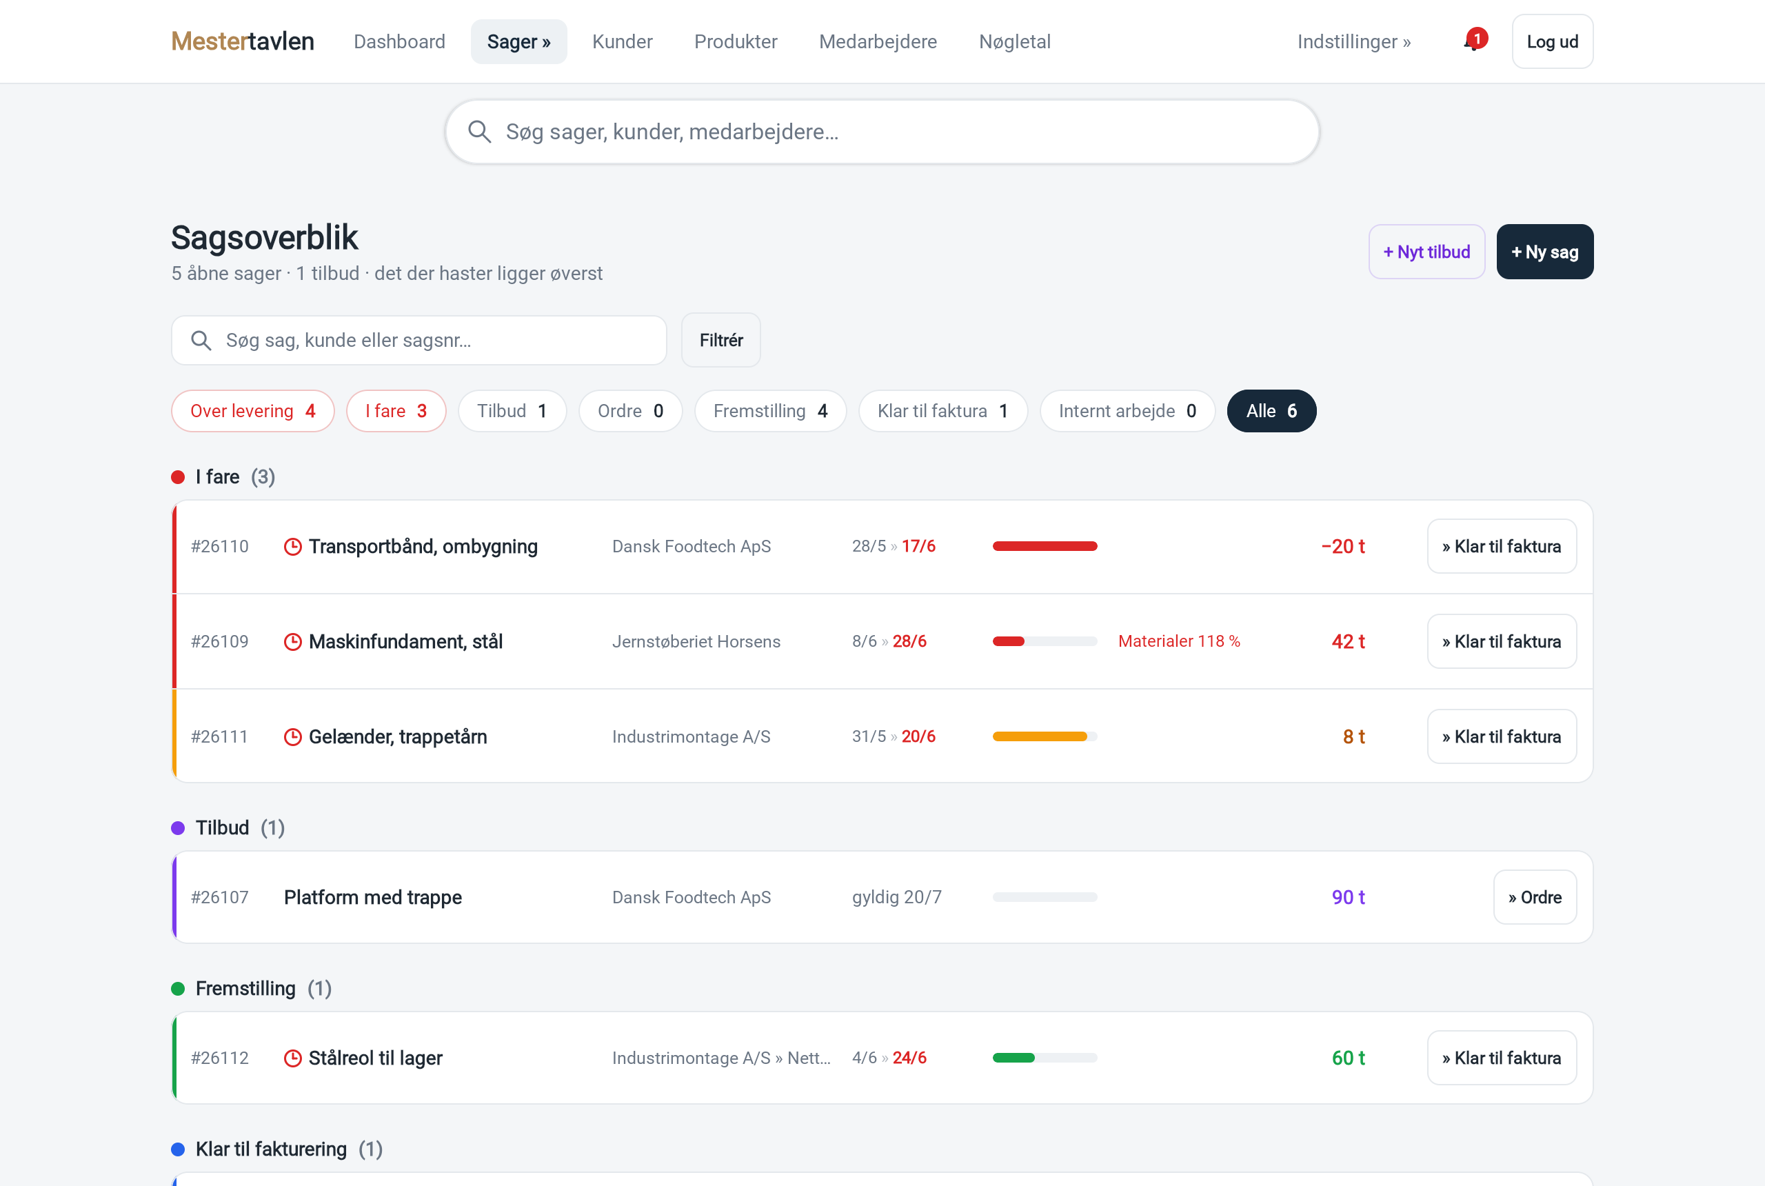Create a new quote with Nyt tilbud

1427,252
